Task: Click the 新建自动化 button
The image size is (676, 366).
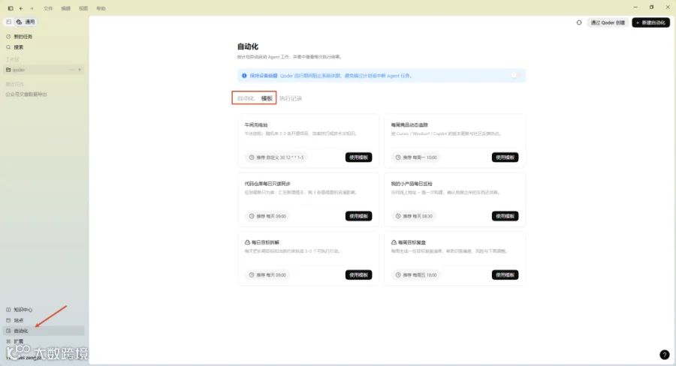Action: (x=650, y=22)
